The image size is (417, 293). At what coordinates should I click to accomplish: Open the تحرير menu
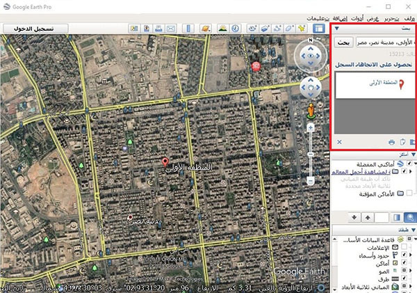point(391,18)
